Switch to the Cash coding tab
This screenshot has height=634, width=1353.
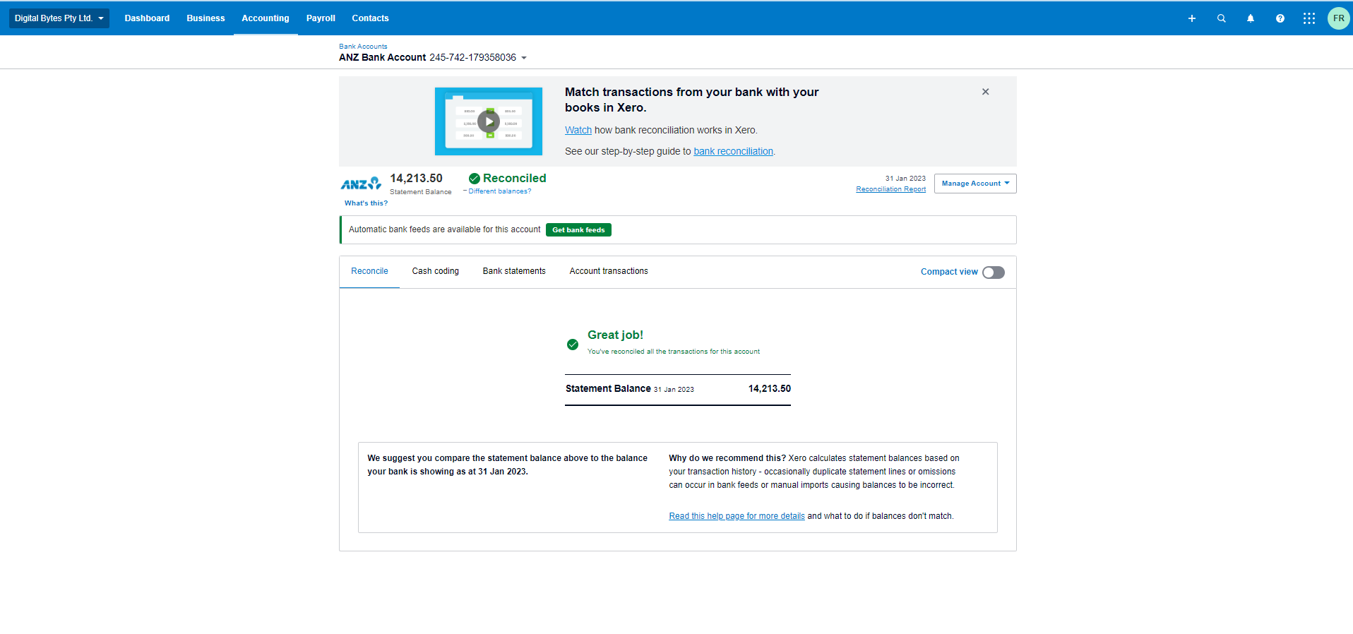coord(435,271)
